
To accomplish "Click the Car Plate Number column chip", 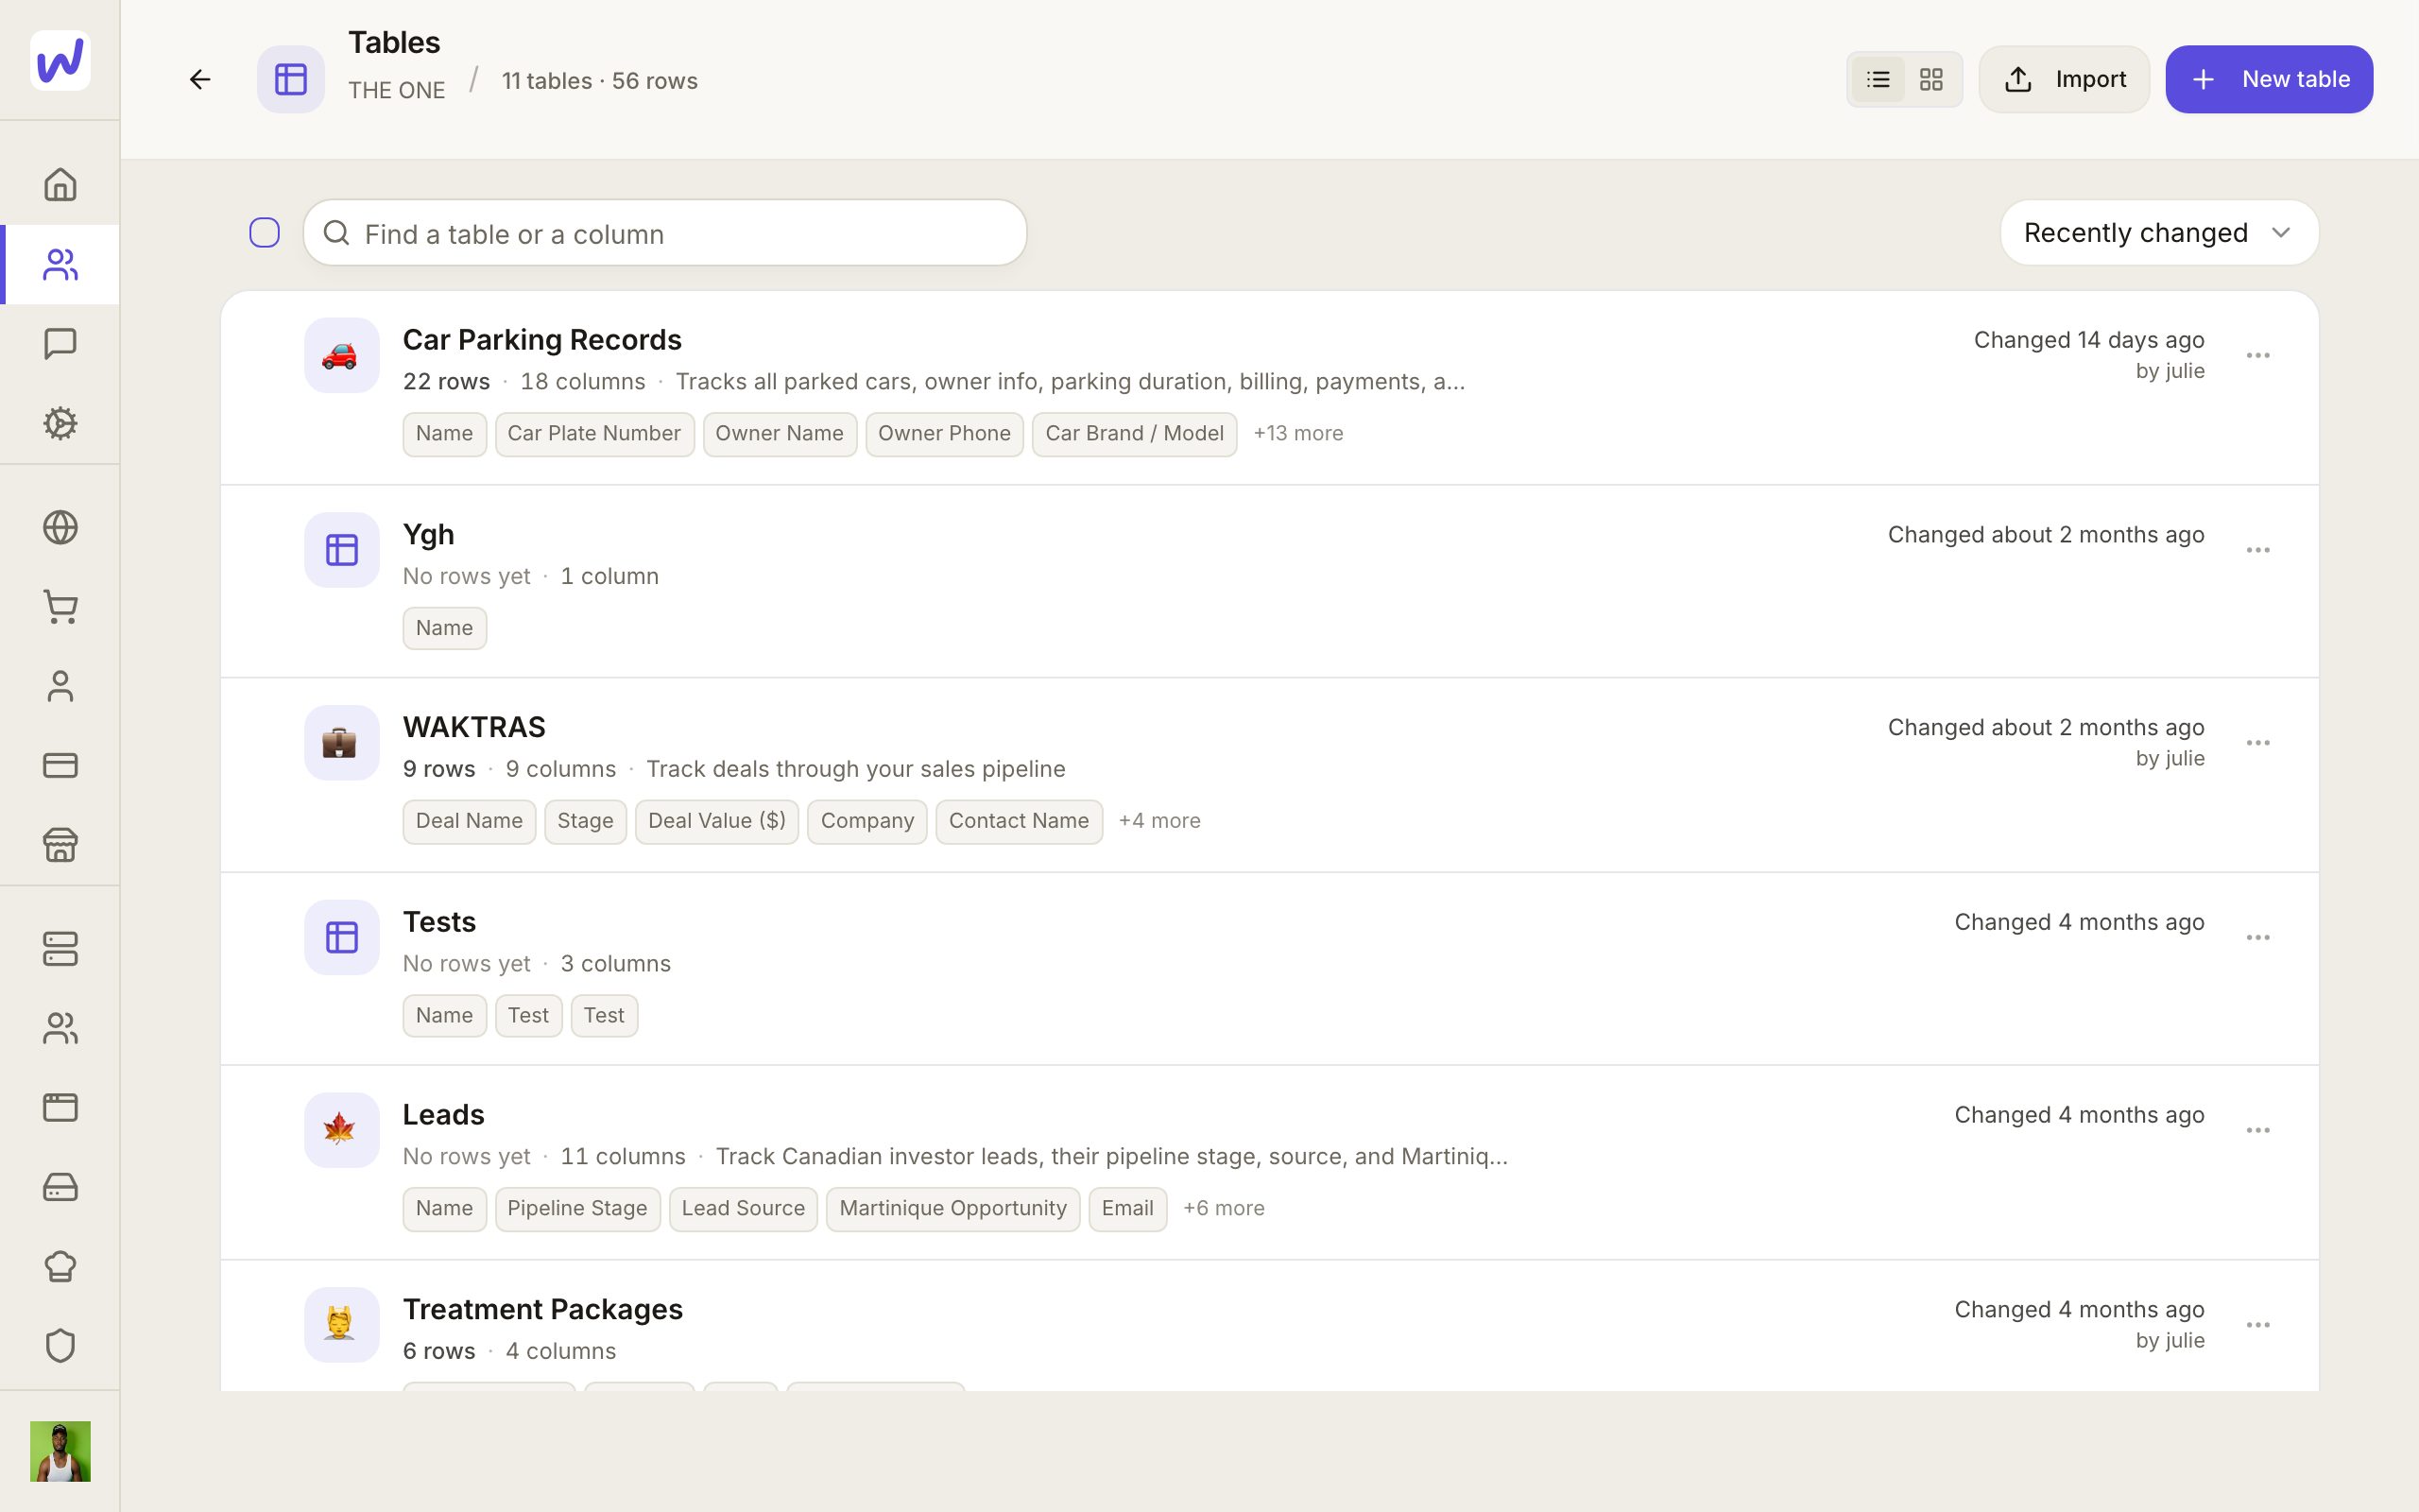I will (x=593, y=434).
